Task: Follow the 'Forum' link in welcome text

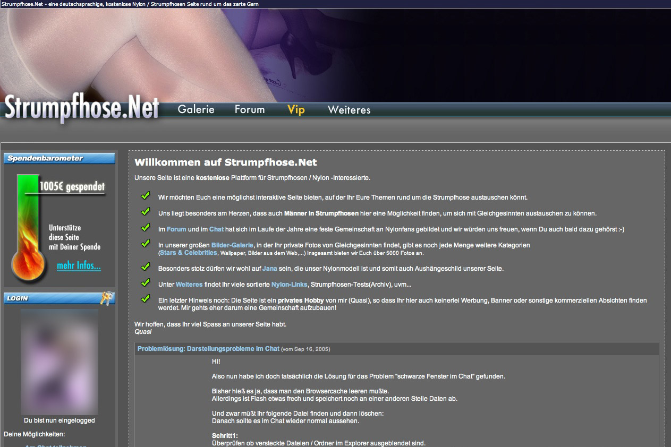Action: [176, 229]
